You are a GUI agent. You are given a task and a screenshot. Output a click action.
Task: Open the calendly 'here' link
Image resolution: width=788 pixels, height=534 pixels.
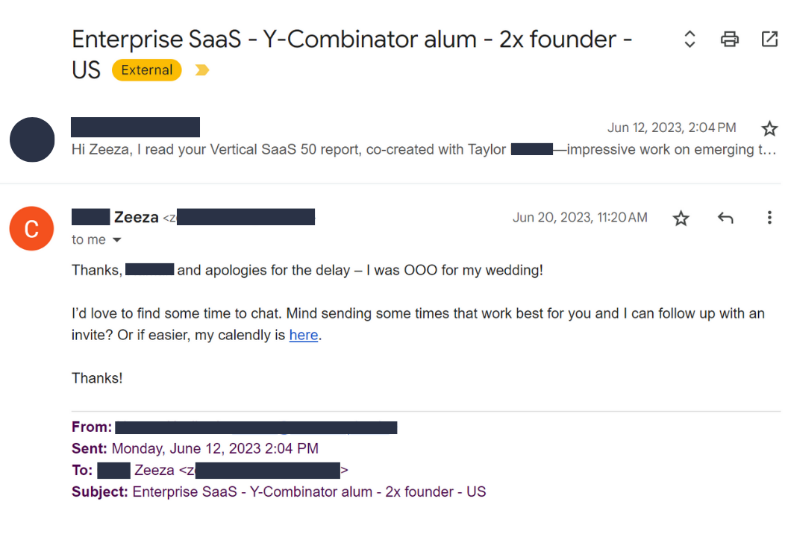(304, 335)
